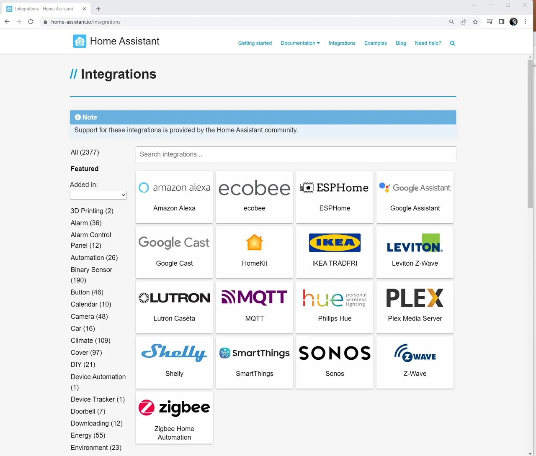Viewport: 536px width, 456px height.
Task: Open the ESPHome integration card
Action: 335,197
